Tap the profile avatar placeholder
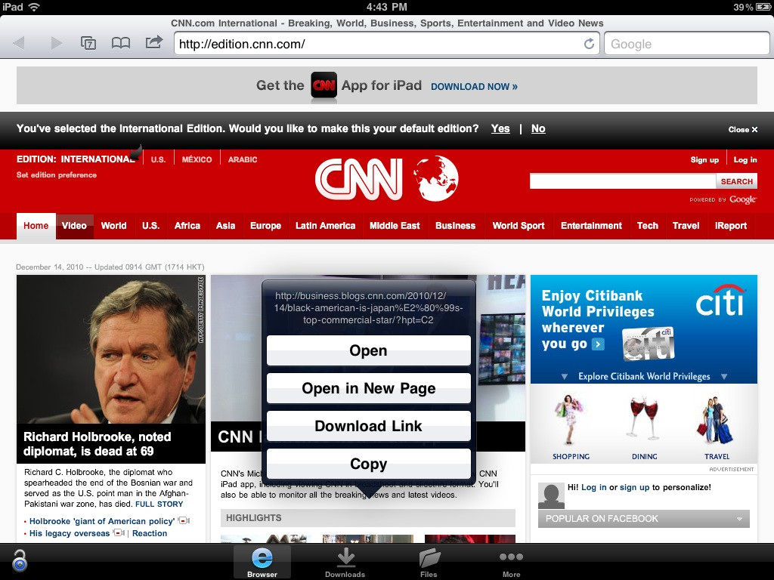The width and height of the screenshot is (774, 580). tap(551, 495)
